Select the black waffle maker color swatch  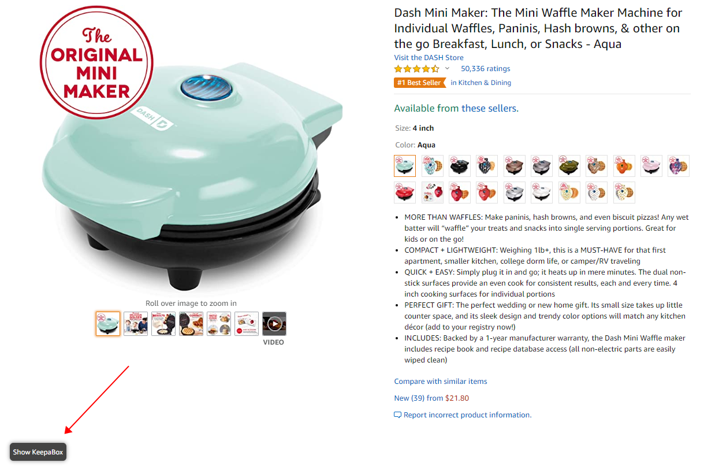460,166
